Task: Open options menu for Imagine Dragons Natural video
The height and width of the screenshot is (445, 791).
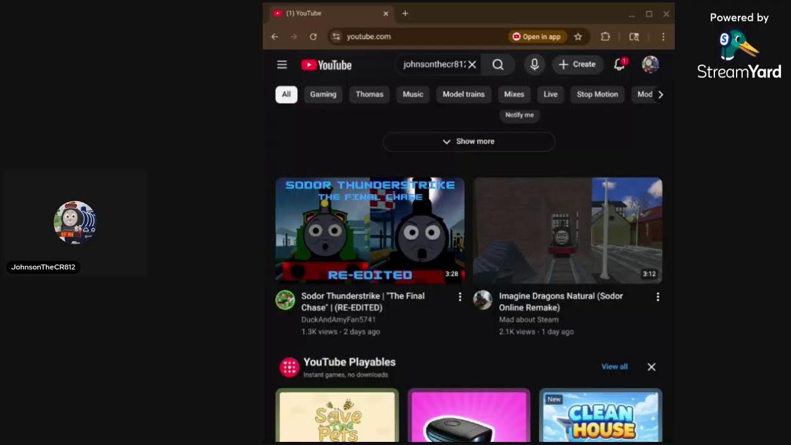Action: coord(658,297)
